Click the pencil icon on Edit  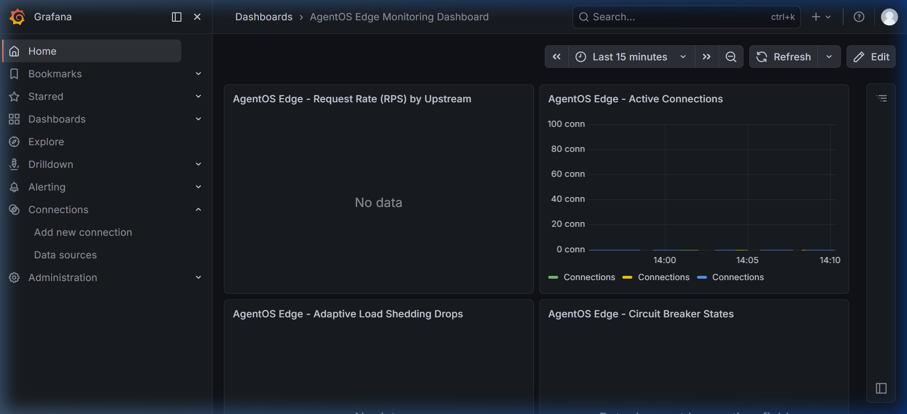tap(859, 57)
